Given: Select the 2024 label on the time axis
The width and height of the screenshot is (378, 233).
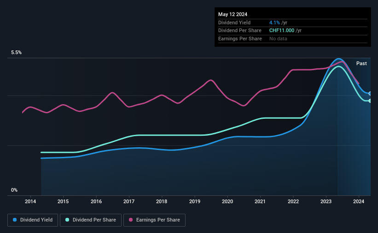Looking at the screenshot, I should pyautogui.click(x=359, y=201).
